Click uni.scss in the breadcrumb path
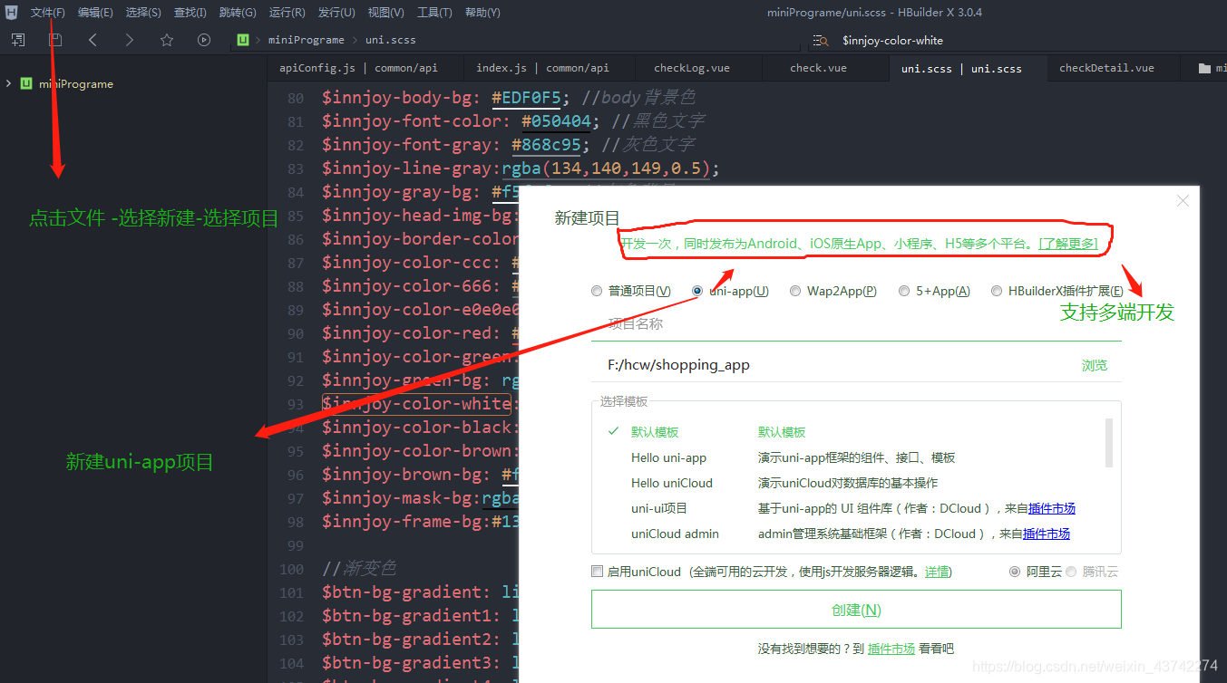The image size is (1227, 683). (390, 40)
